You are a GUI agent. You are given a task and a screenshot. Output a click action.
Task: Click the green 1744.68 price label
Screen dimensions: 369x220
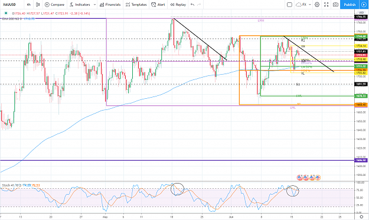pos(361,36)
